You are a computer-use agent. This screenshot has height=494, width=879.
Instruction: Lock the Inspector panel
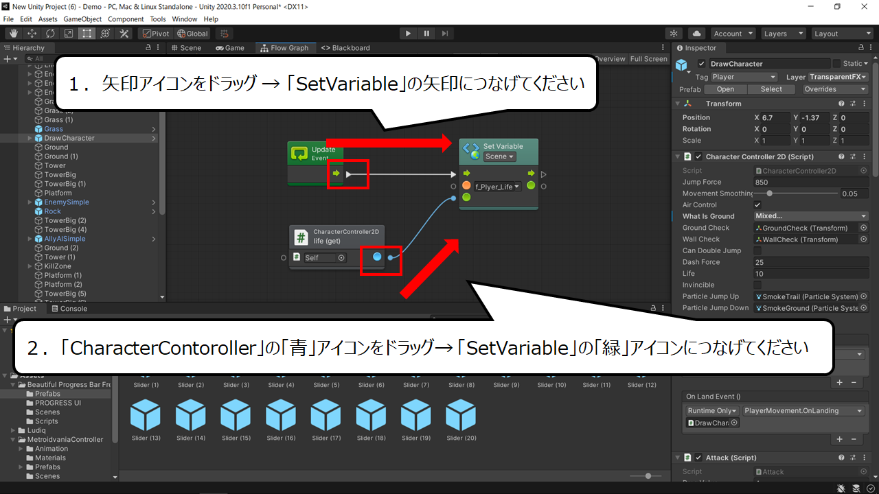click(863, 48)
